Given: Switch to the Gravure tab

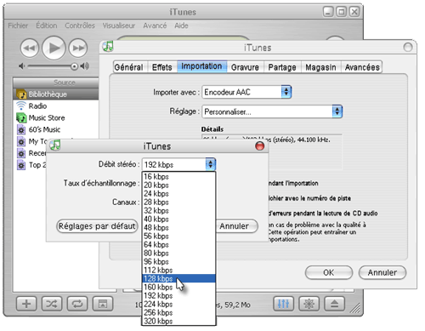Looking at the screenshot, I should (x=245, y=67).
